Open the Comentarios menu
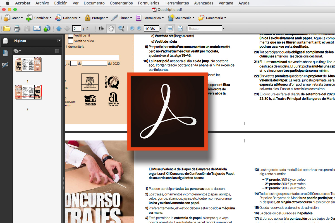Image resolution: width=335 pixels, height=223 pixels. pyautogui.click(x=121, y=3)
